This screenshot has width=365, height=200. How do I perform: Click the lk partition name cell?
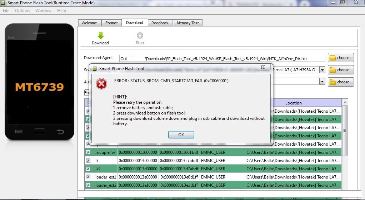pos(106,160)
